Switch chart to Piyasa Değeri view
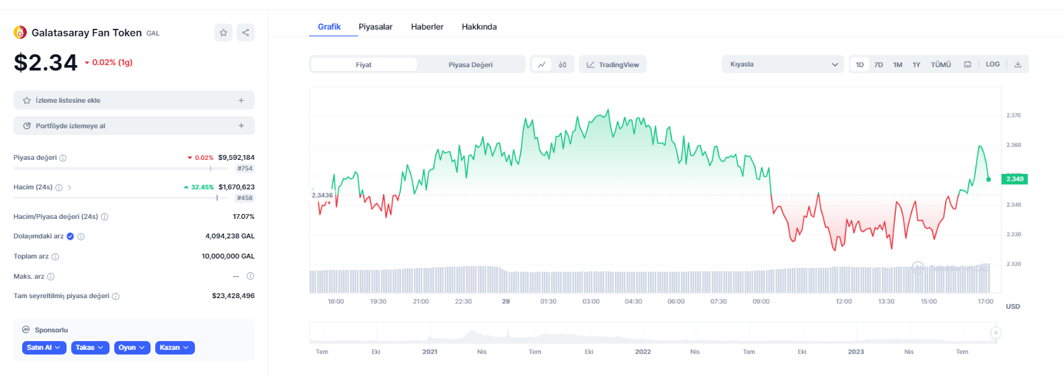This screenshot has width=1064, height=376. coord(470,64)
